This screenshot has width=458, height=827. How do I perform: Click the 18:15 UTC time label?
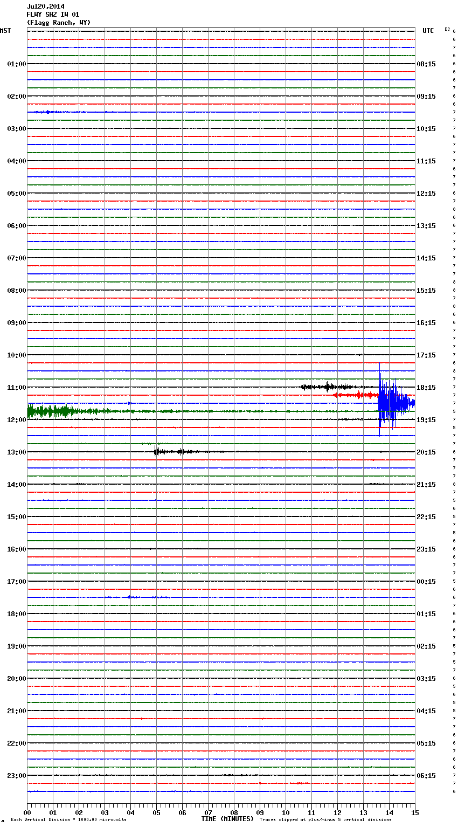[x=426, y=388]
